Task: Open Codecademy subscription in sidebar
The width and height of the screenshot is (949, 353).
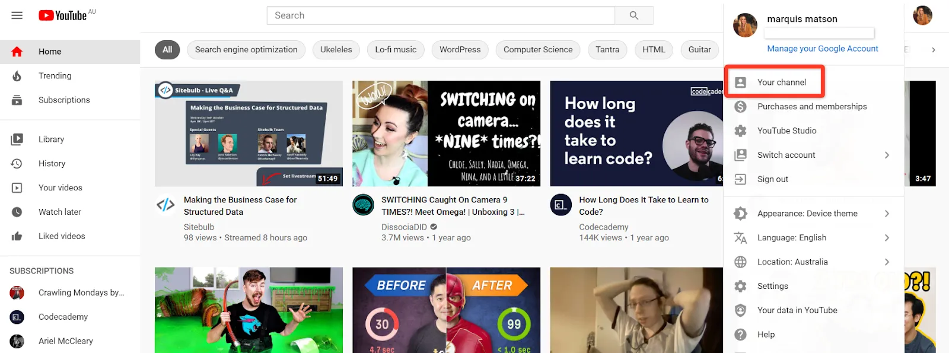Action: [70, 317]
